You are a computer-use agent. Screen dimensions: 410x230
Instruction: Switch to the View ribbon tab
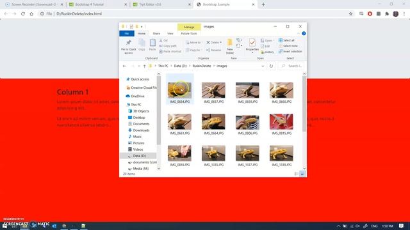(x=170, y=33)
